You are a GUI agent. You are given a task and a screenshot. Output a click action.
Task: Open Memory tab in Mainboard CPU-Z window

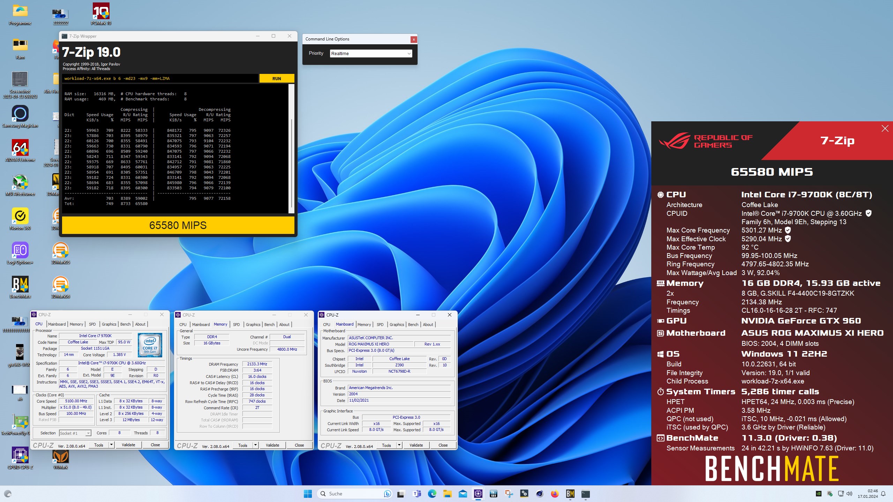(x=364, y=325)
